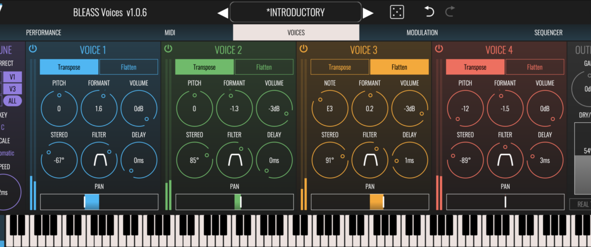591x247 pixels.
Task: Go to next preset with right arrow
Action: coord(368,13)
